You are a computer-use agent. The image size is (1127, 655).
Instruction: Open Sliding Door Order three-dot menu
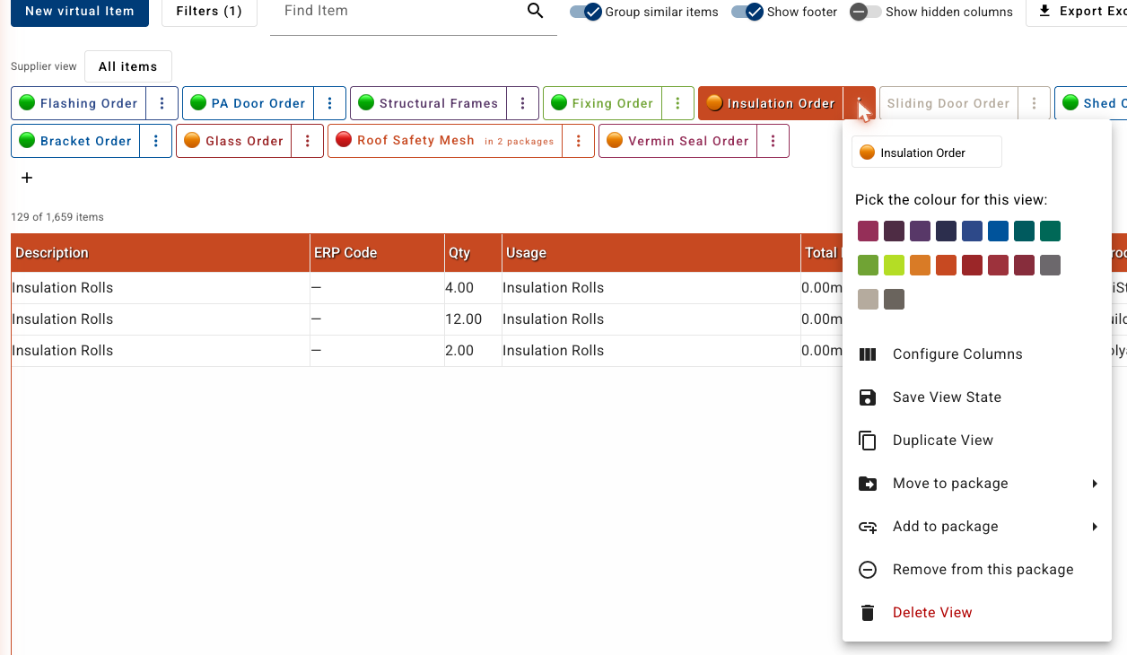pos(1034,103)
